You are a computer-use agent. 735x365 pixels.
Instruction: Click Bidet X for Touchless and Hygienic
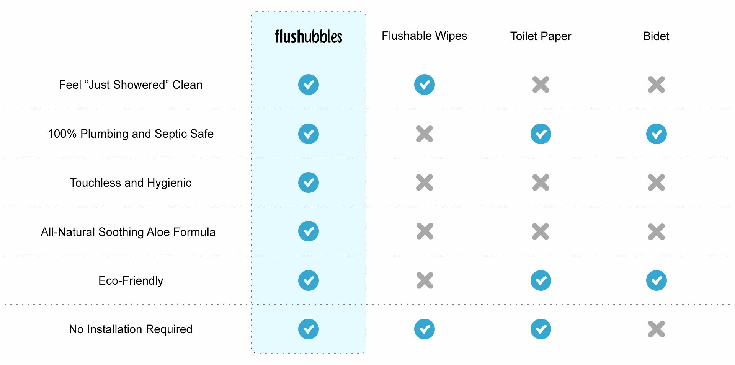(657, 182)
